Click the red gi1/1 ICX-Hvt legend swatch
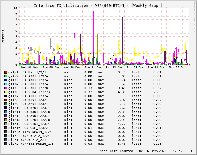This screenshot has height=155, width=197. tap(5, 72)
